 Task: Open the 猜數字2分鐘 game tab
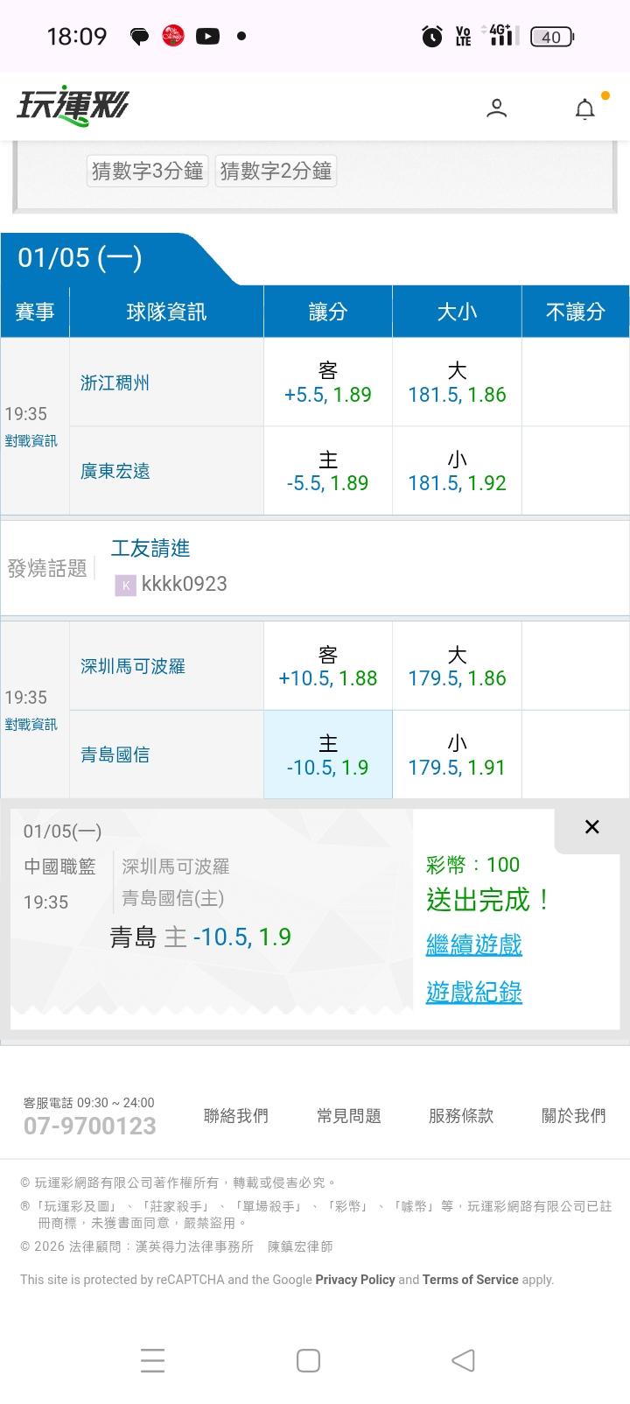pyautogui.click(x=276, y=171)
